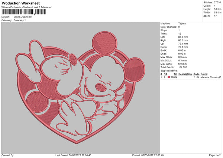This screenshot has width=223, height=158.
Task: Click the 'Created By:' footer label
Action: point(8,155)
